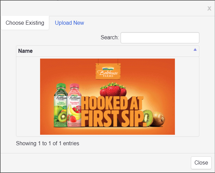215x173 pixels.
Task: Focus the Search input field
Action: [160, 38]
